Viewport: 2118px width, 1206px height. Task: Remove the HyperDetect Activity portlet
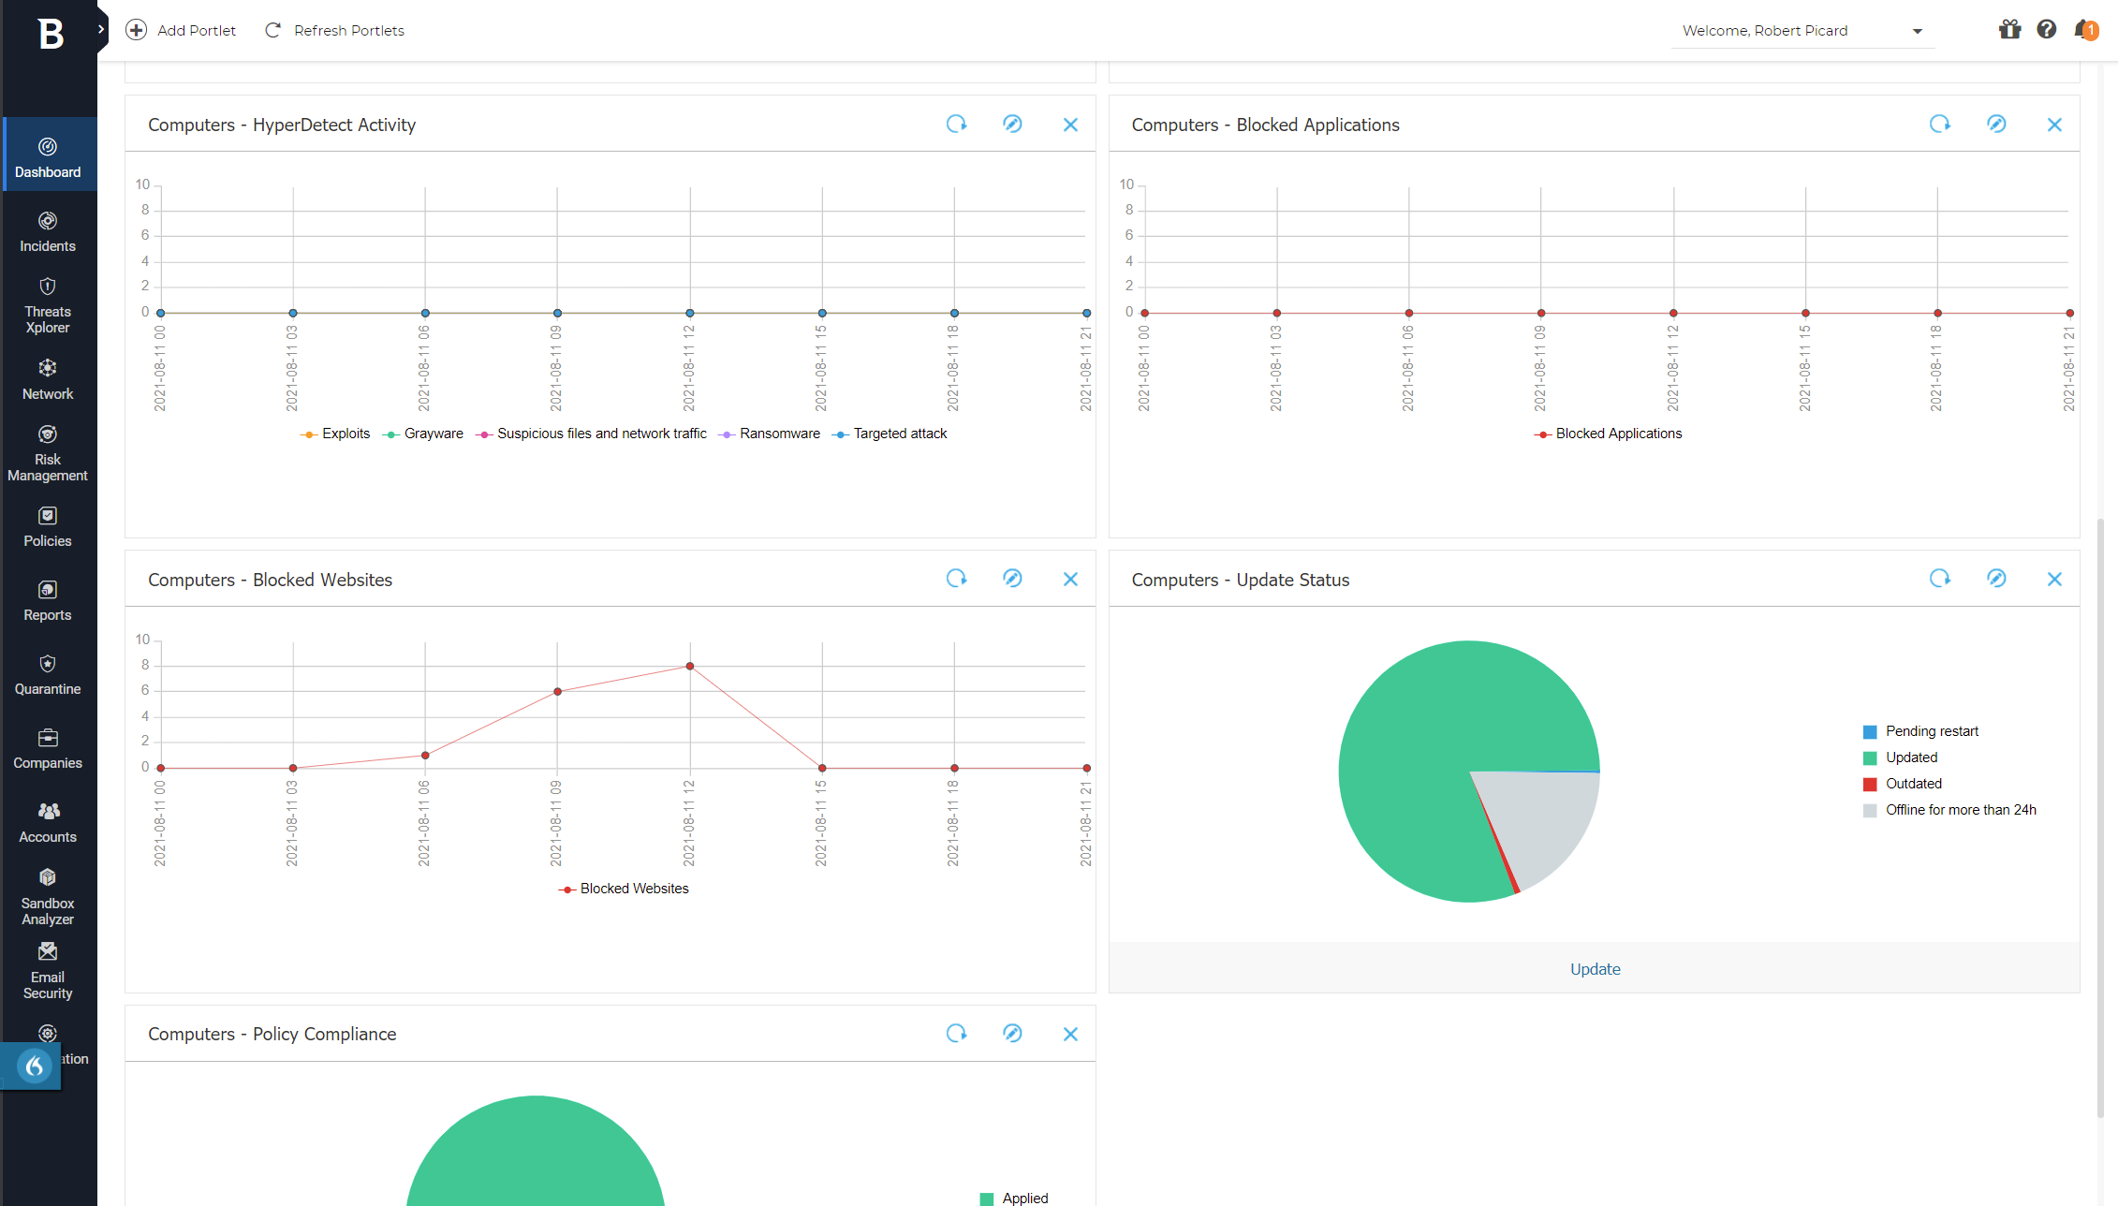pyautogui.click(x=1070, y=125)
